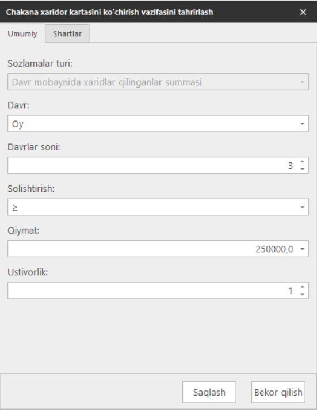
Task: Click the Saqlash button
Action: pos(209,392)
